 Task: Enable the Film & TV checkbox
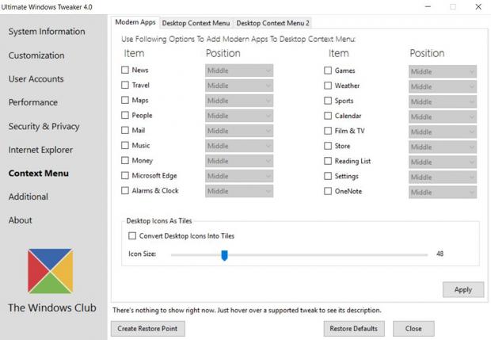(328, 131)
